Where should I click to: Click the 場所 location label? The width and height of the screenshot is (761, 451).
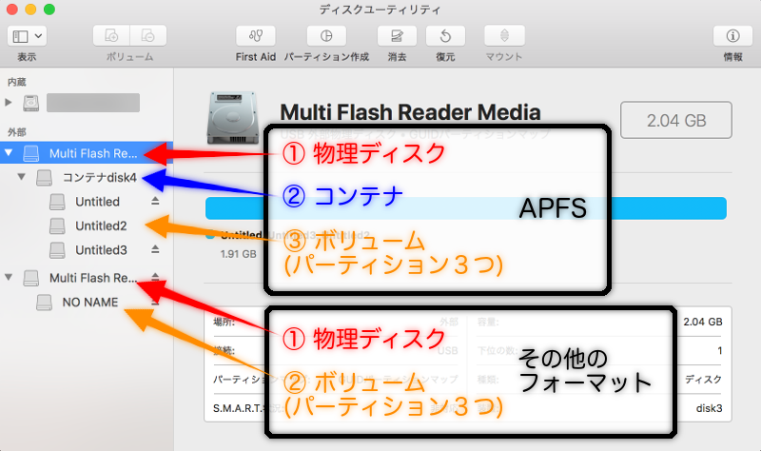224,322
